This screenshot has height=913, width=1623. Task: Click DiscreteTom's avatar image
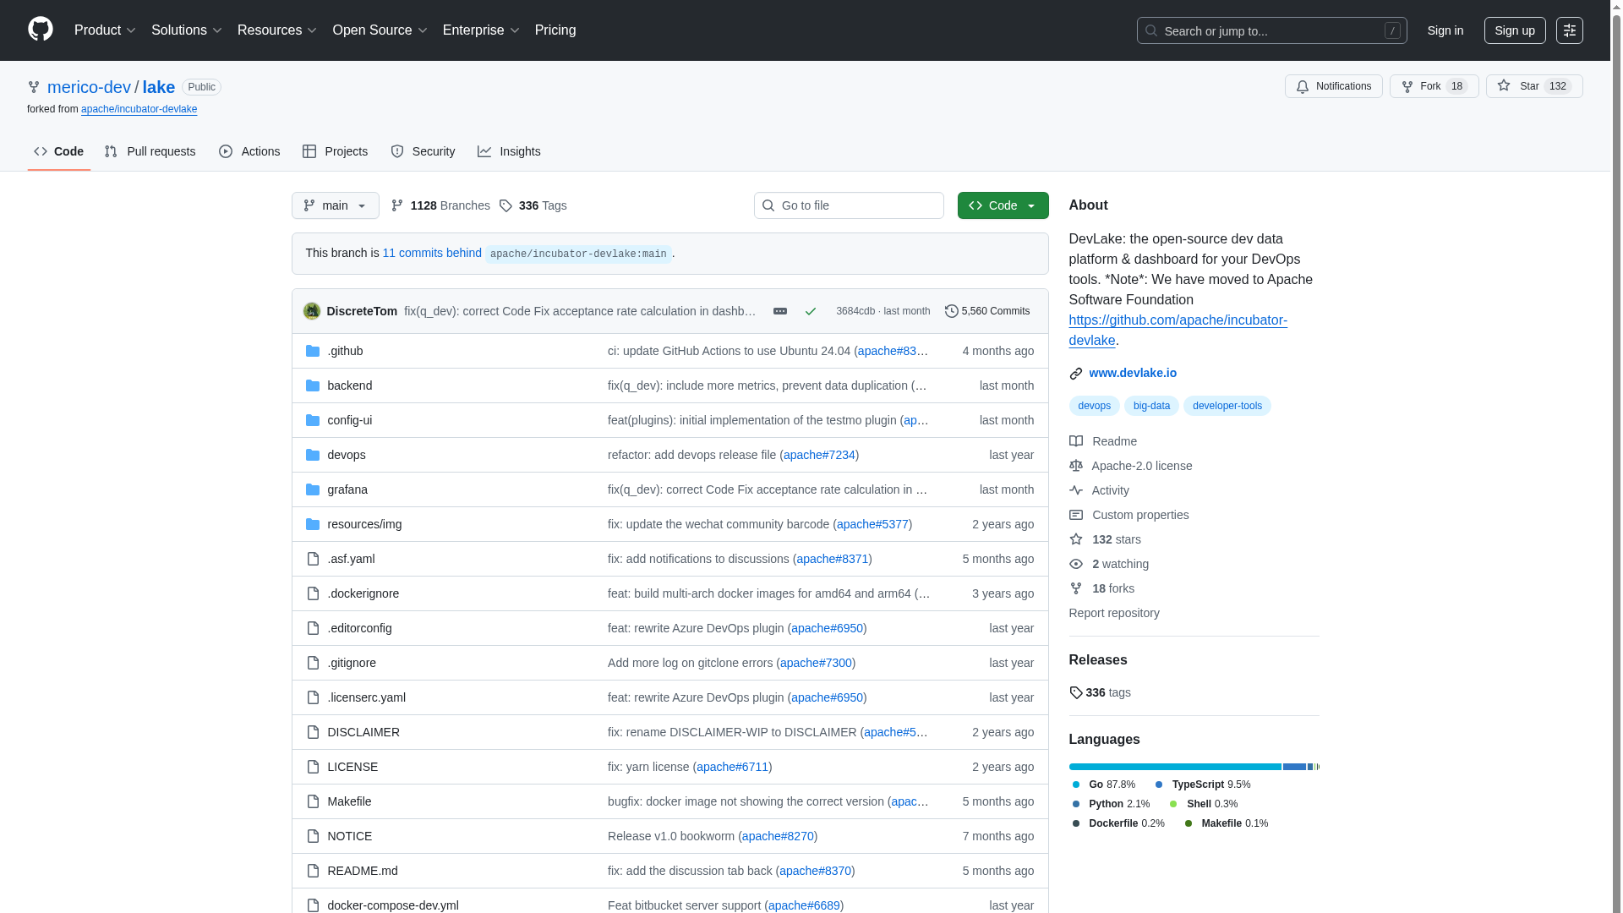tap(312, 311)
